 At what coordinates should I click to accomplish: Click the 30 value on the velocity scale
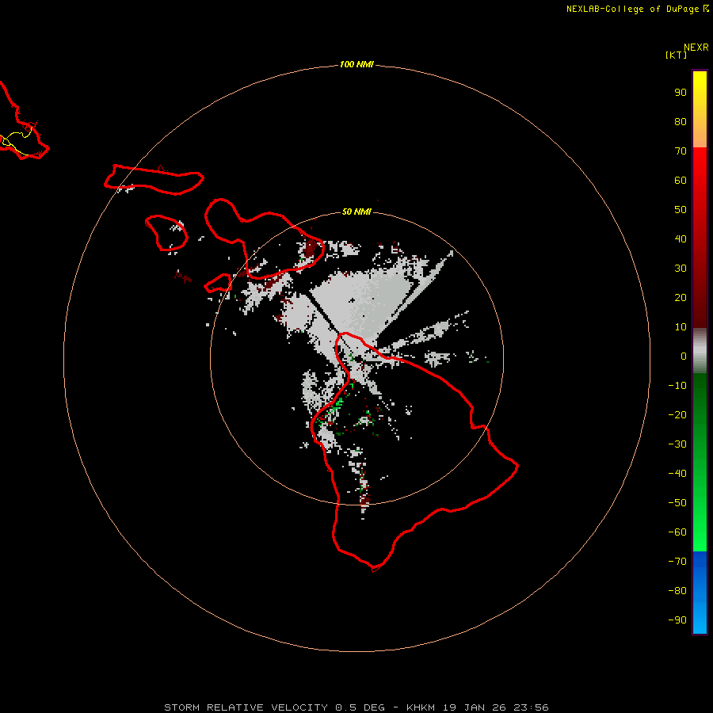coord(681,269)
